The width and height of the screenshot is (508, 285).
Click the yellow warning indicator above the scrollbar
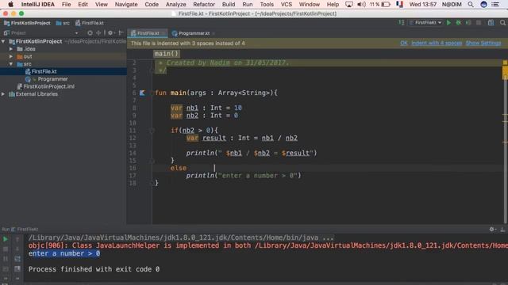point(505,63)
